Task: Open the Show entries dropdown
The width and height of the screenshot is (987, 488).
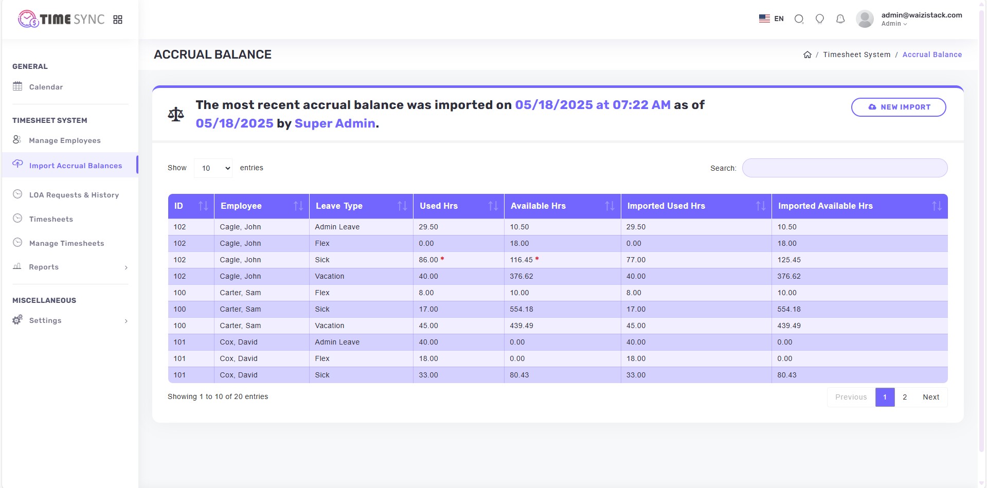Action: coord(212,168)
